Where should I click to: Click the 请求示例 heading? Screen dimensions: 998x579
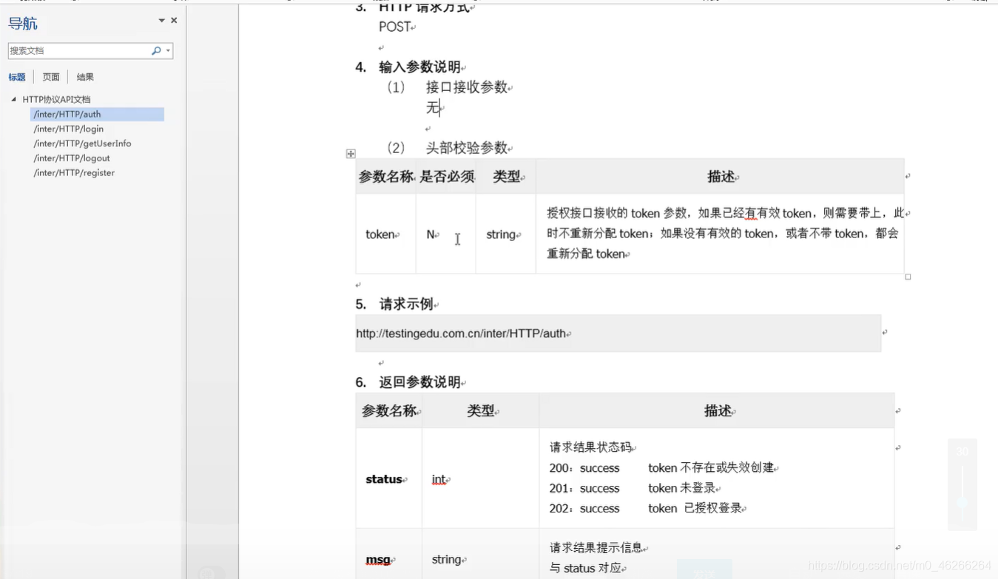[406, 304]
